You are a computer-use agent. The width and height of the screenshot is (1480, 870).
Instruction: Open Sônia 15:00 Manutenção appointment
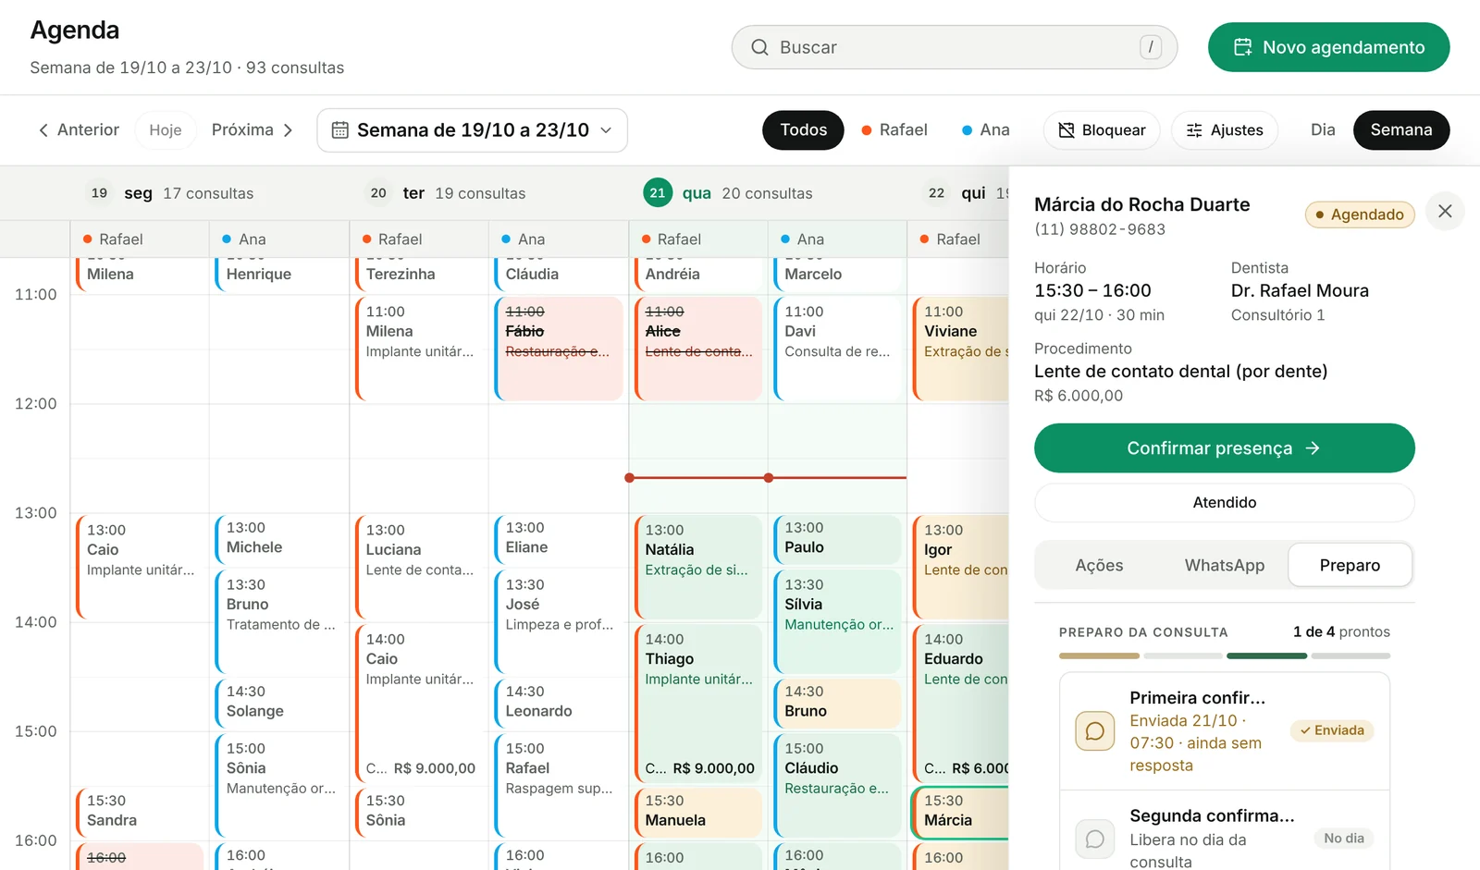pyautogui.click(x=280, y=785)
